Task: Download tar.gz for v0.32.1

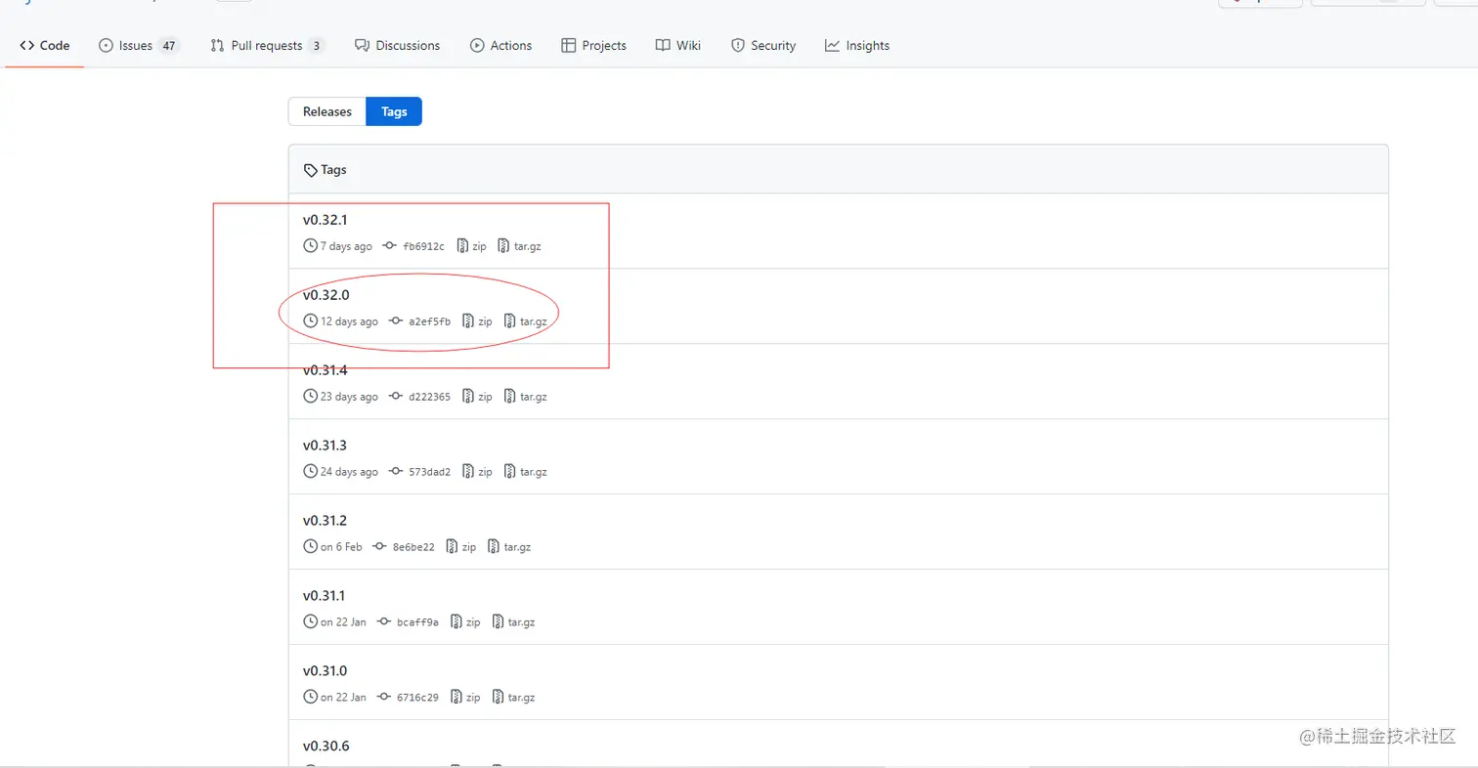Action: tap(519, 246)
